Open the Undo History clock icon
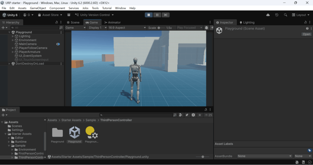This screenshot has width=313, height=165. tap(277, 15)
